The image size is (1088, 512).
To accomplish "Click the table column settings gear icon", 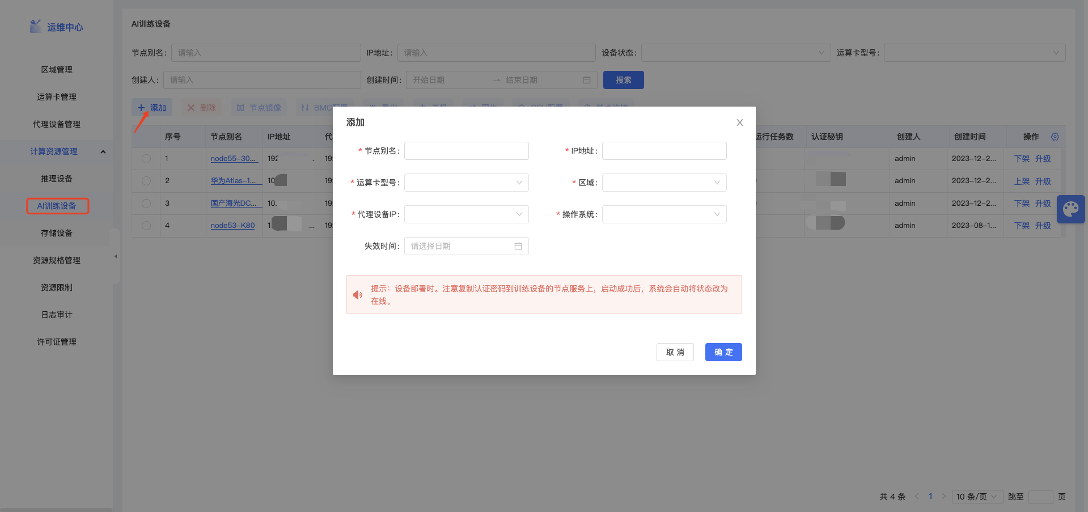I will (1055, 137).
